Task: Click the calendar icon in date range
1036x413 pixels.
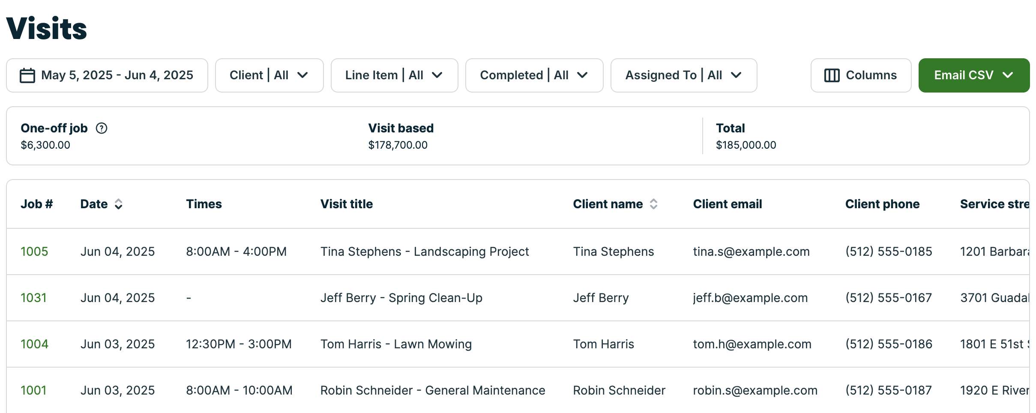Action: 27,75
